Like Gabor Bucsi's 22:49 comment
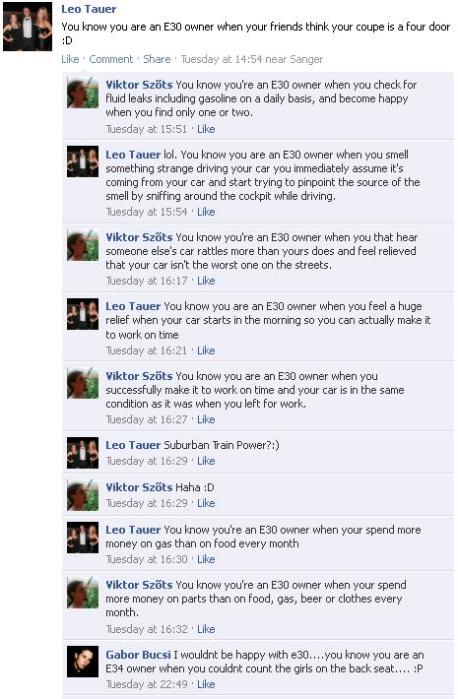 pyautogui.click(x=206, y=684)
